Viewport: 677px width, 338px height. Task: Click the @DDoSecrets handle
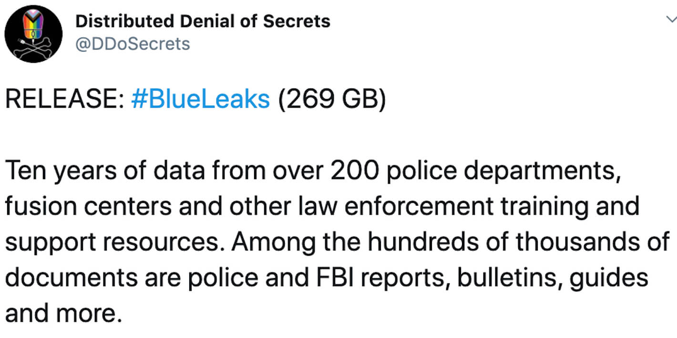(x=133, y=44)
